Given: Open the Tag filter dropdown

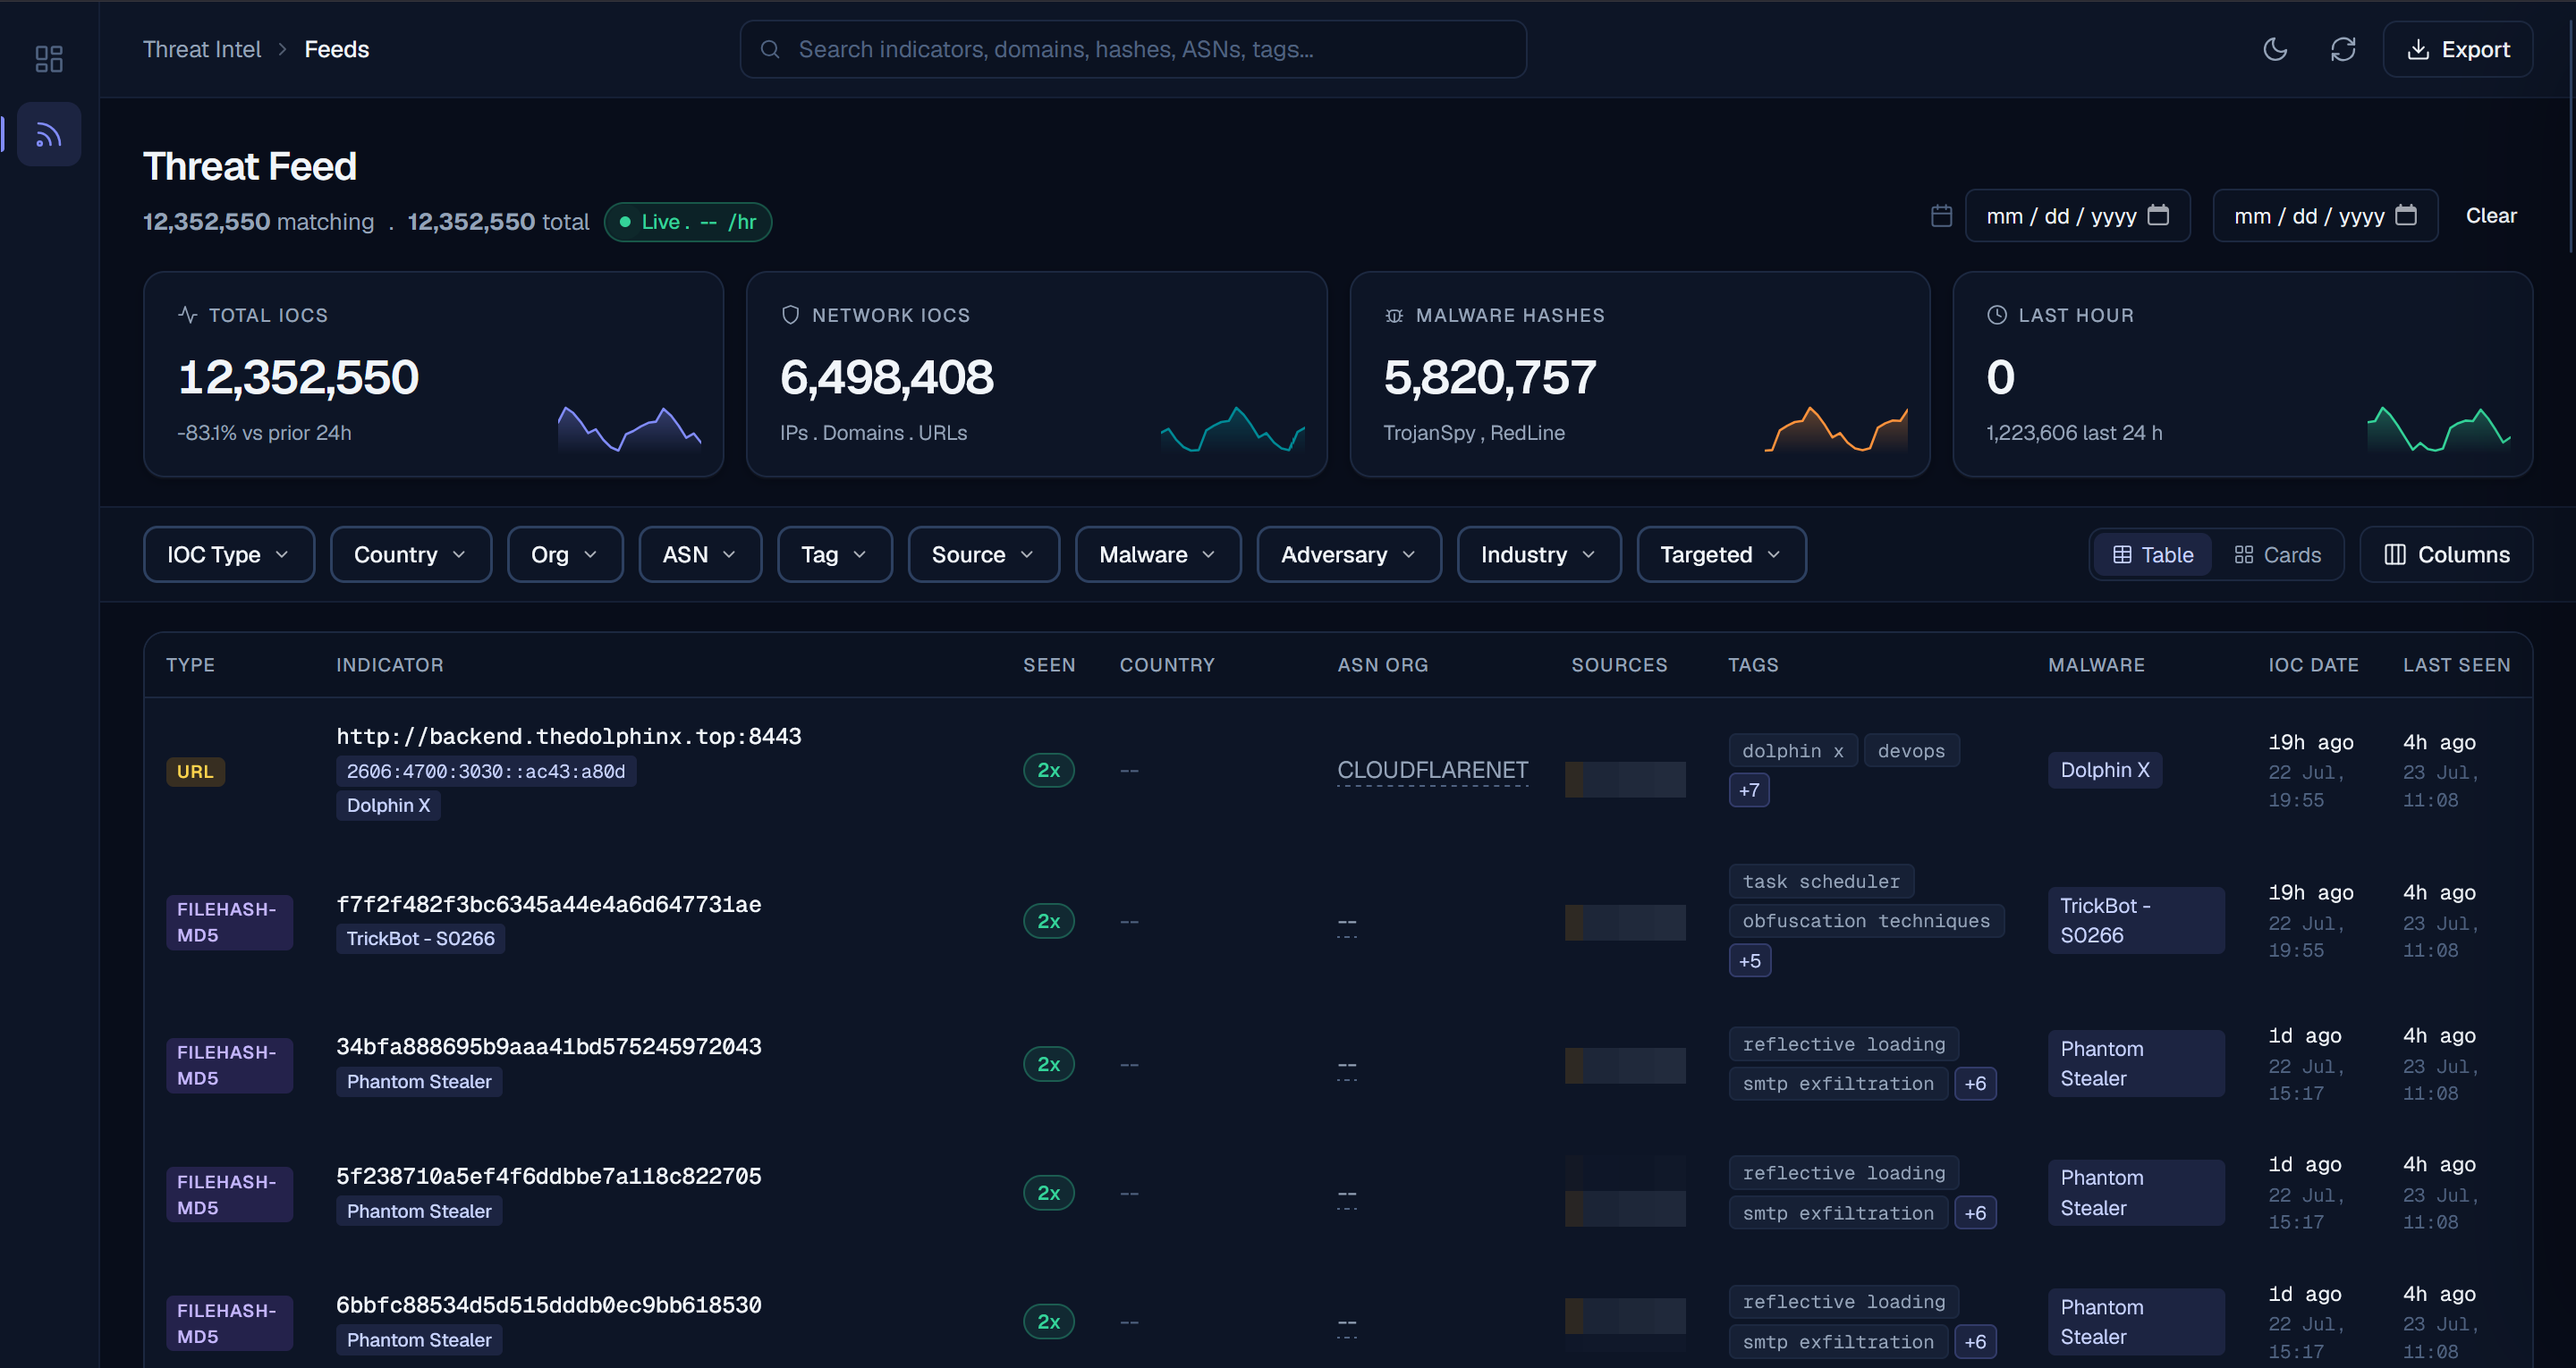Looking at the screenshot, I should (x=834, y=555).
